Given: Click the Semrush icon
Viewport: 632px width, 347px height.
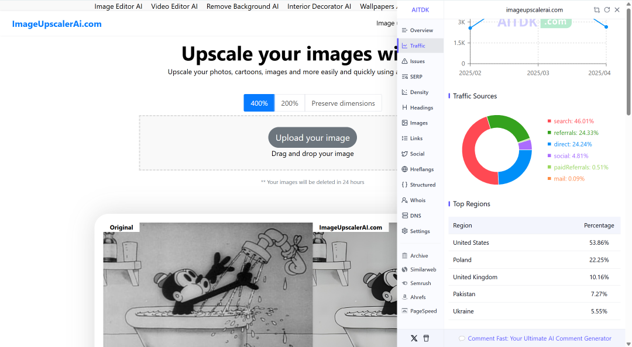Looking at the screenshot, I should [405, 283].
